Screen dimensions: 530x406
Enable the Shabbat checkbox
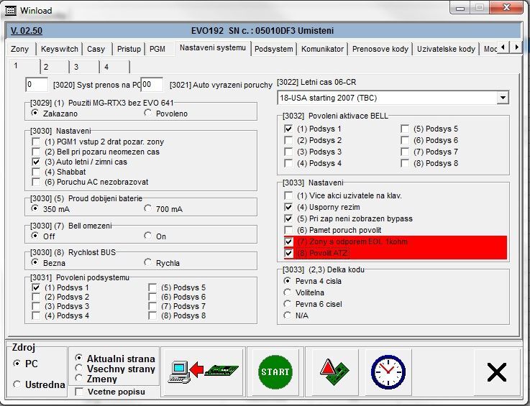37,172
